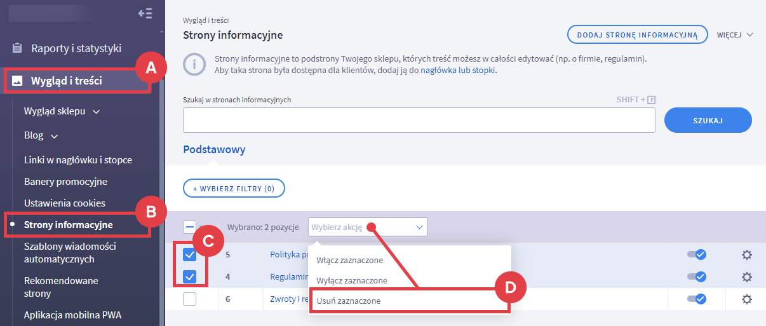Open settings gear for Zwroty row

point(747,299)
